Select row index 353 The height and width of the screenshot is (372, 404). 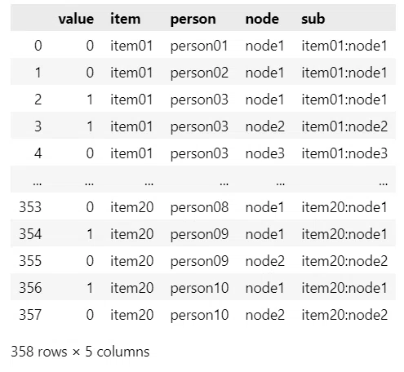click(30, 207)
